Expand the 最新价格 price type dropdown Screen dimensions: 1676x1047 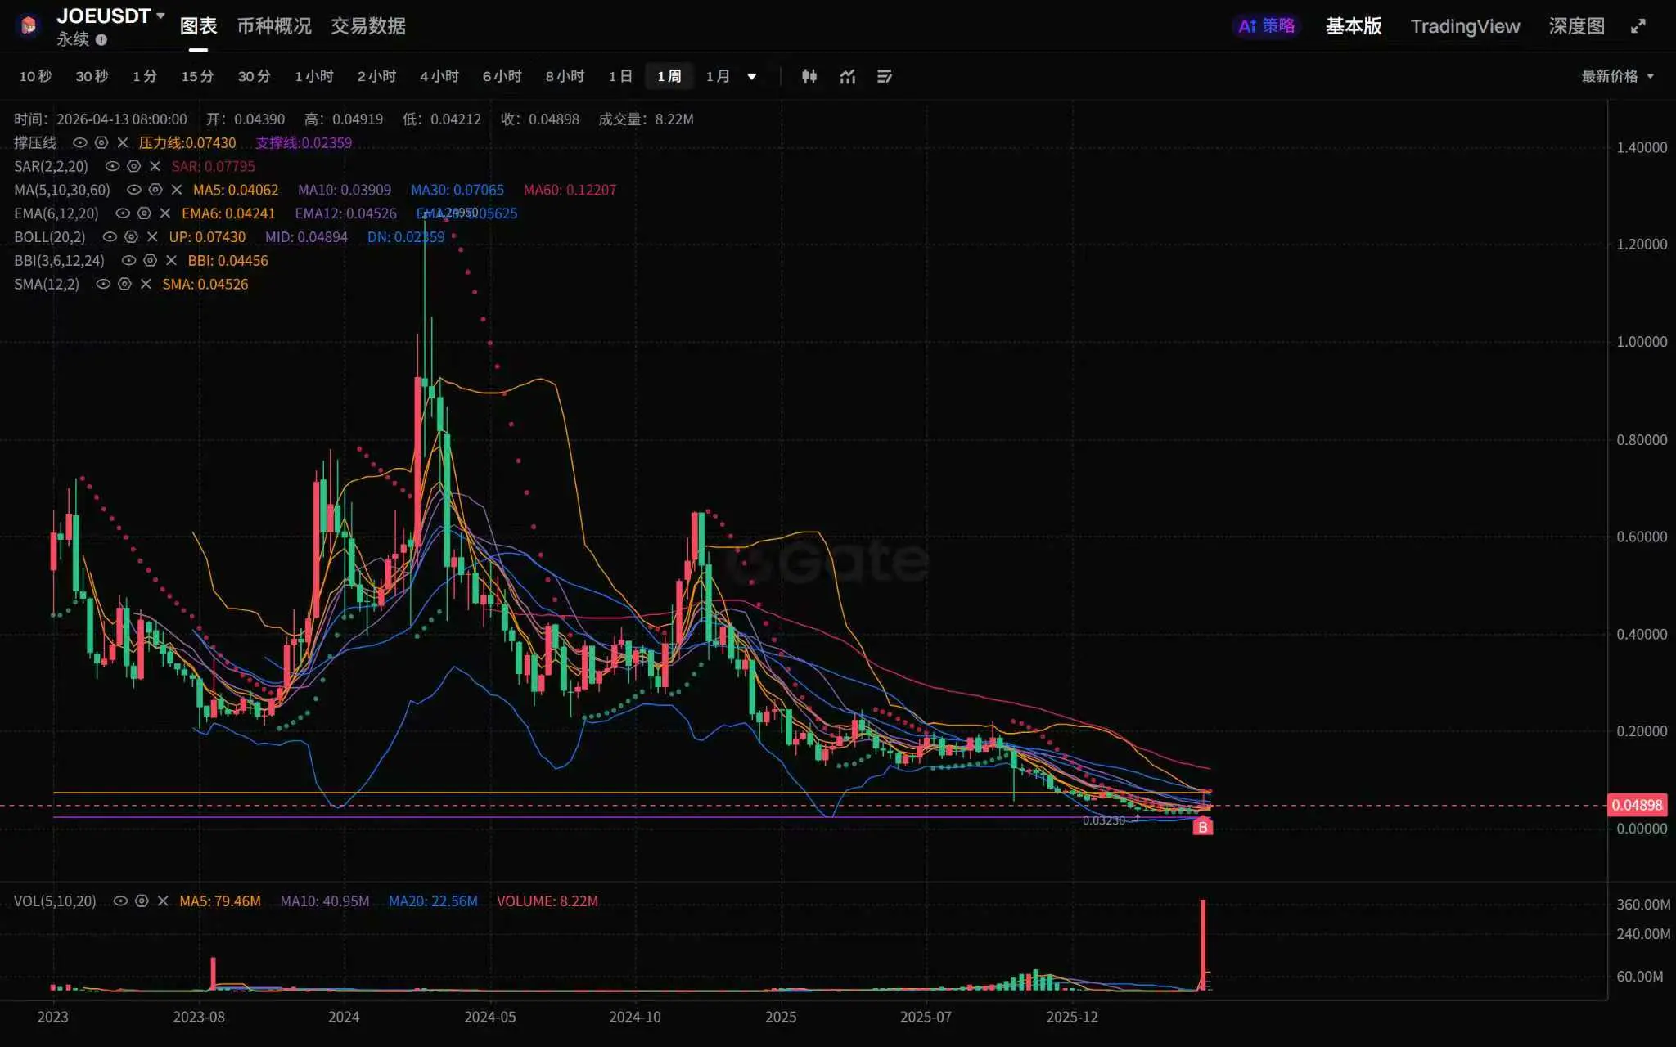click(x=1618, y=76)
